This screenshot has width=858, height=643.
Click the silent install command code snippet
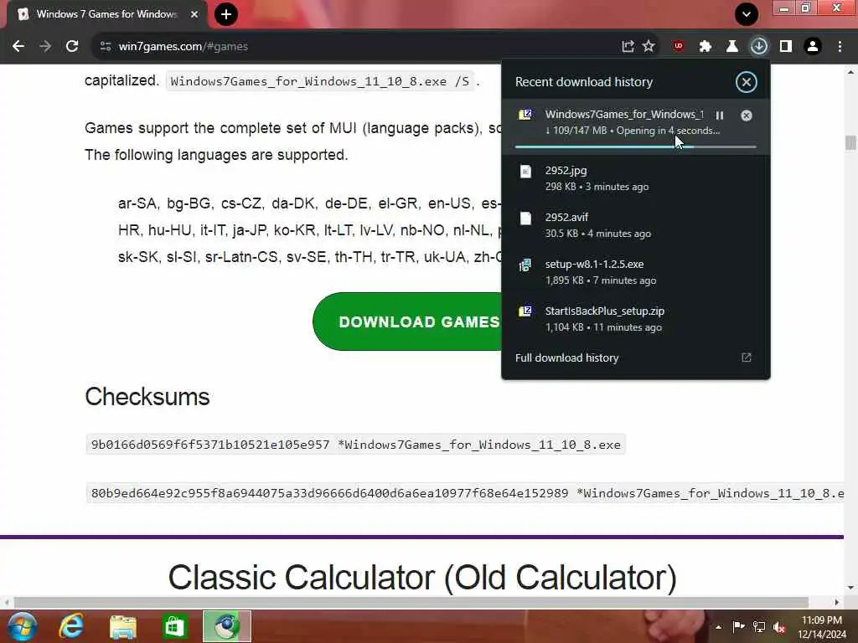319,81
